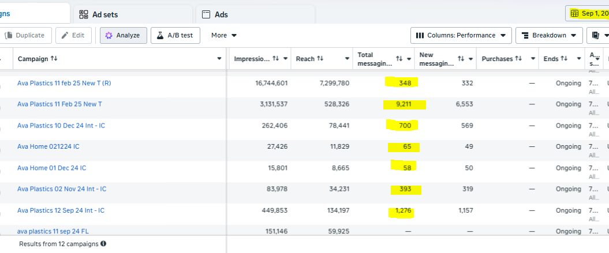Viewport: 609px width, 253px height.
Task: Sort by the Campaign column arrows
Action: click(x=54, y=59)
